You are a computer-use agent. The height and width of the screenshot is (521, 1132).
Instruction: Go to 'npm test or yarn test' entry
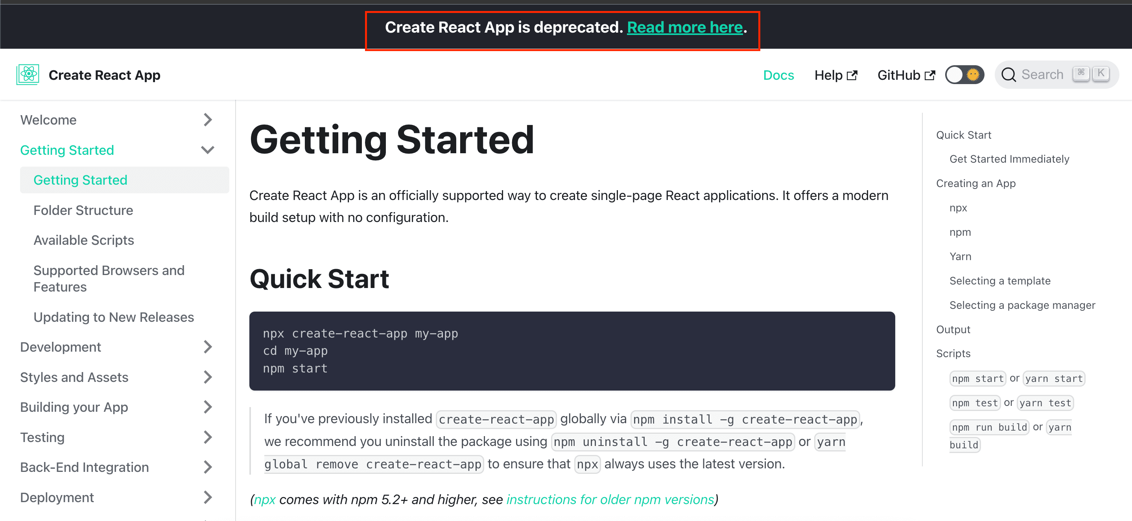(x=1011, y=403)
